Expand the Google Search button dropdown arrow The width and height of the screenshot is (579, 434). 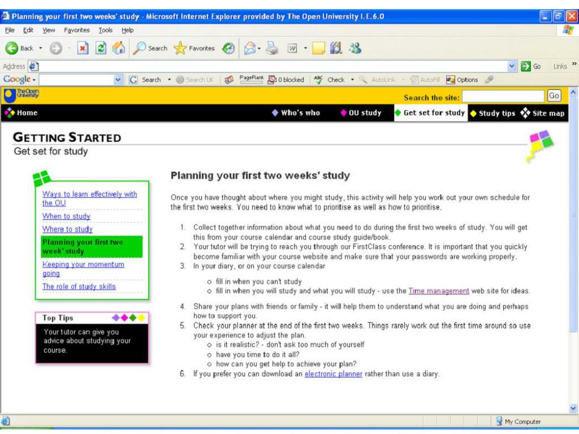click(x=170, y=80)
